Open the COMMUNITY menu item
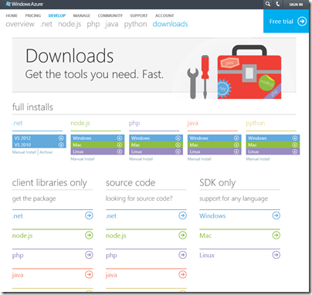 [x=110, y=15]
